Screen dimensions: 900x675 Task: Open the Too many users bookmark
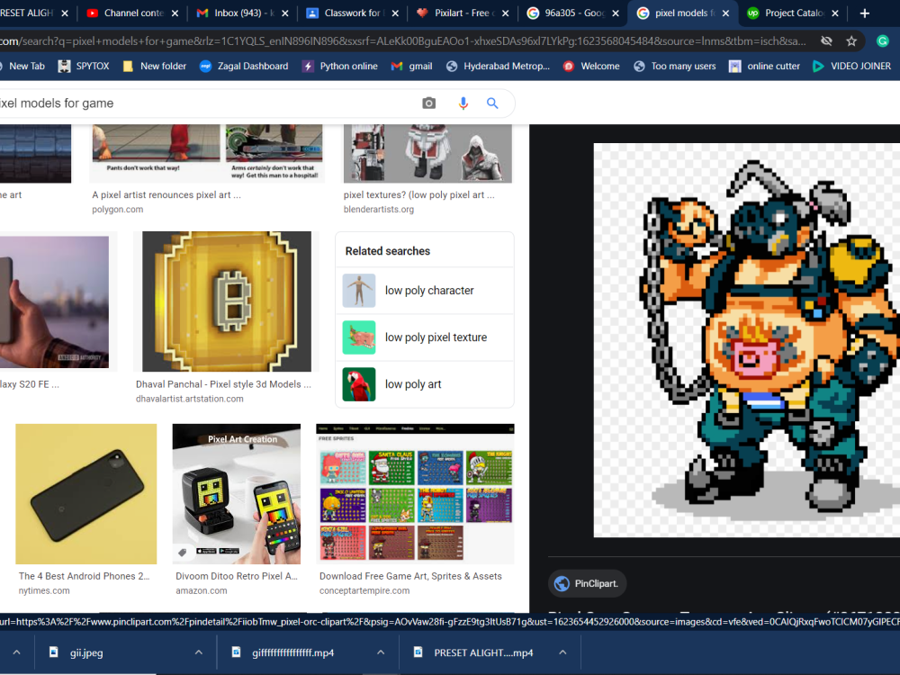pyautogui.click(x=675, y=66)
